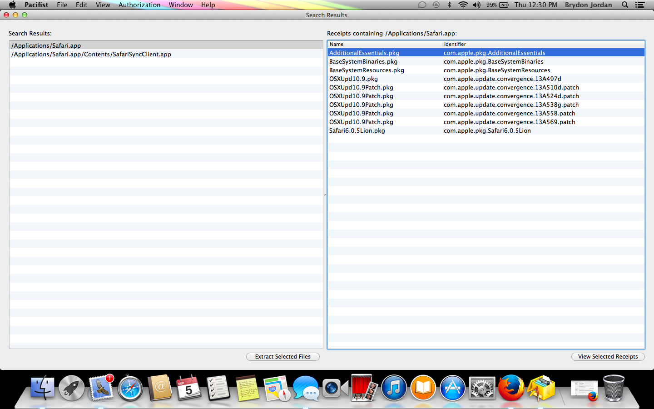Open Reminders checklist icon in Dock
Viewport: 654px width, 409px height.
click(218, 389)
